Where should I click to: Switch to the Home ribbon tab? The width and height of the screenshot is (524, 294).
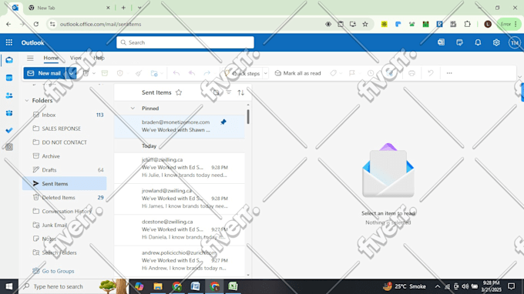[x=51, y=58]
